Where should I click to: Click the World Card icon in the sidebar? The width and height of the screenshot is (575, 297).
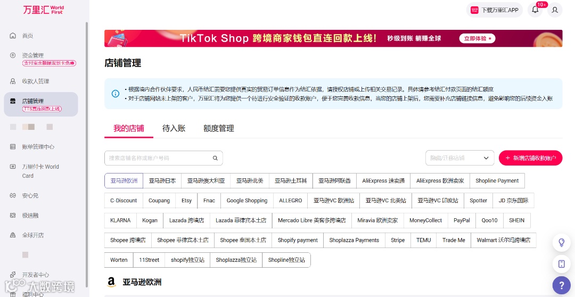13,167
